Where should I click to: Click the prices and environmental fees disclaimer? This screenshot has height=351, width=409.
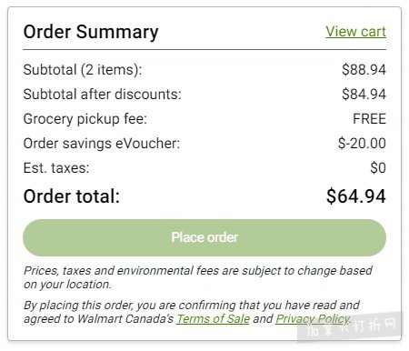tap(198, 277)
